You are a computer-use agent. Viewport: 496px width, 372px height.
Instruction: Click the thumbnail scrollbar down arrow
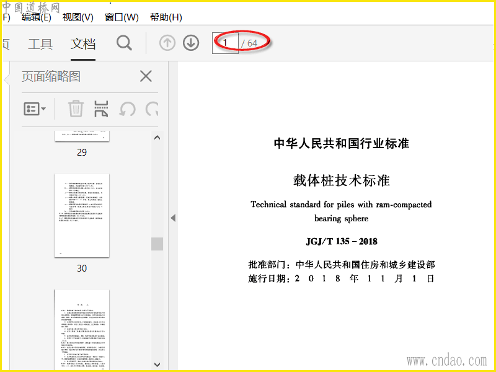click(157, 365)
